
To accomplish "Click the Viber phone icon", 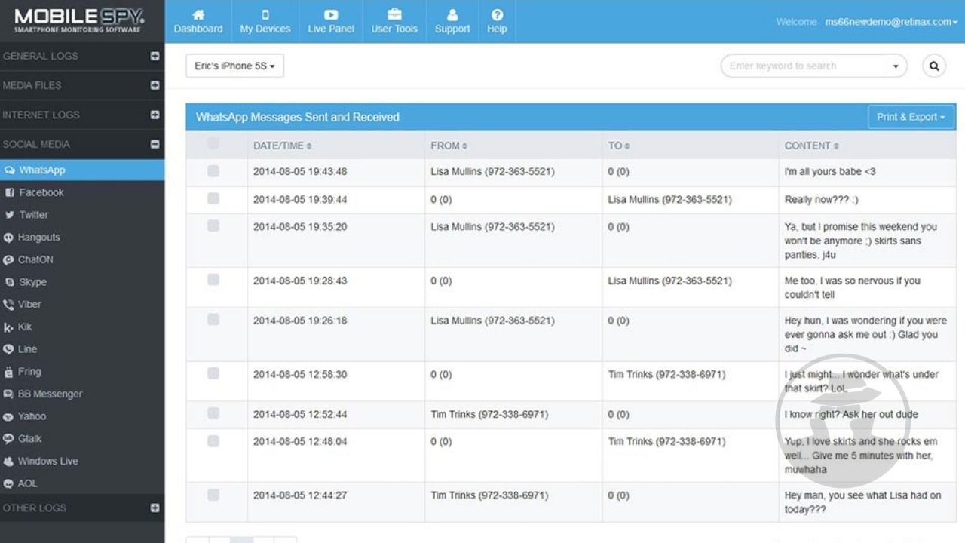I will click(x=9, y=305).
